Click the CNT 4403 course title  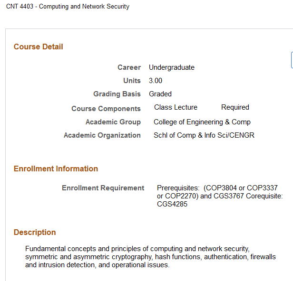(x=68, y=7)
